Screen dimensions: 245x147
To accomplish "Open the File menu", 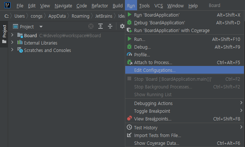I will (20, 6).
